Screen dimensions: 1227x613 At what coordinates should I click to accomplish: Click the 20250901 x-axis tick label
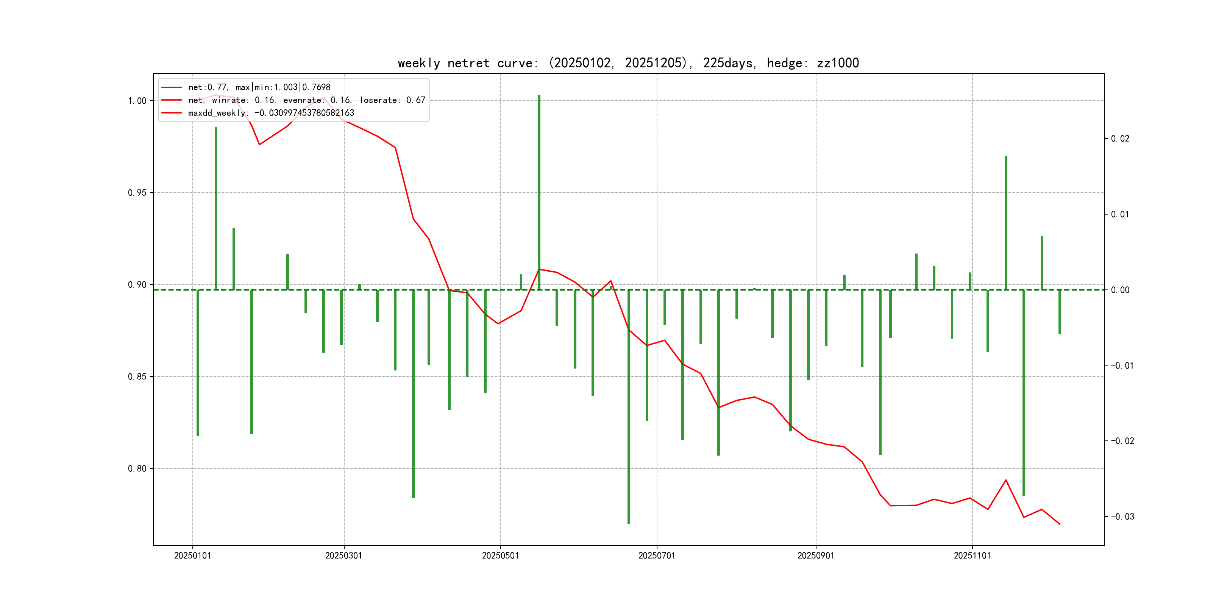[x=815, y=555]
